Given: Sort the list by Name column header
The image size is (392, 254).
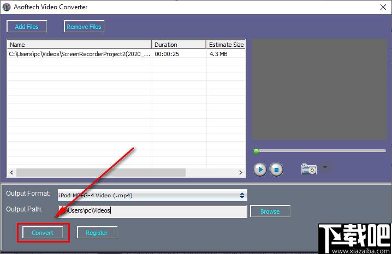Looking at the screenshot, I should pos(79,45).
